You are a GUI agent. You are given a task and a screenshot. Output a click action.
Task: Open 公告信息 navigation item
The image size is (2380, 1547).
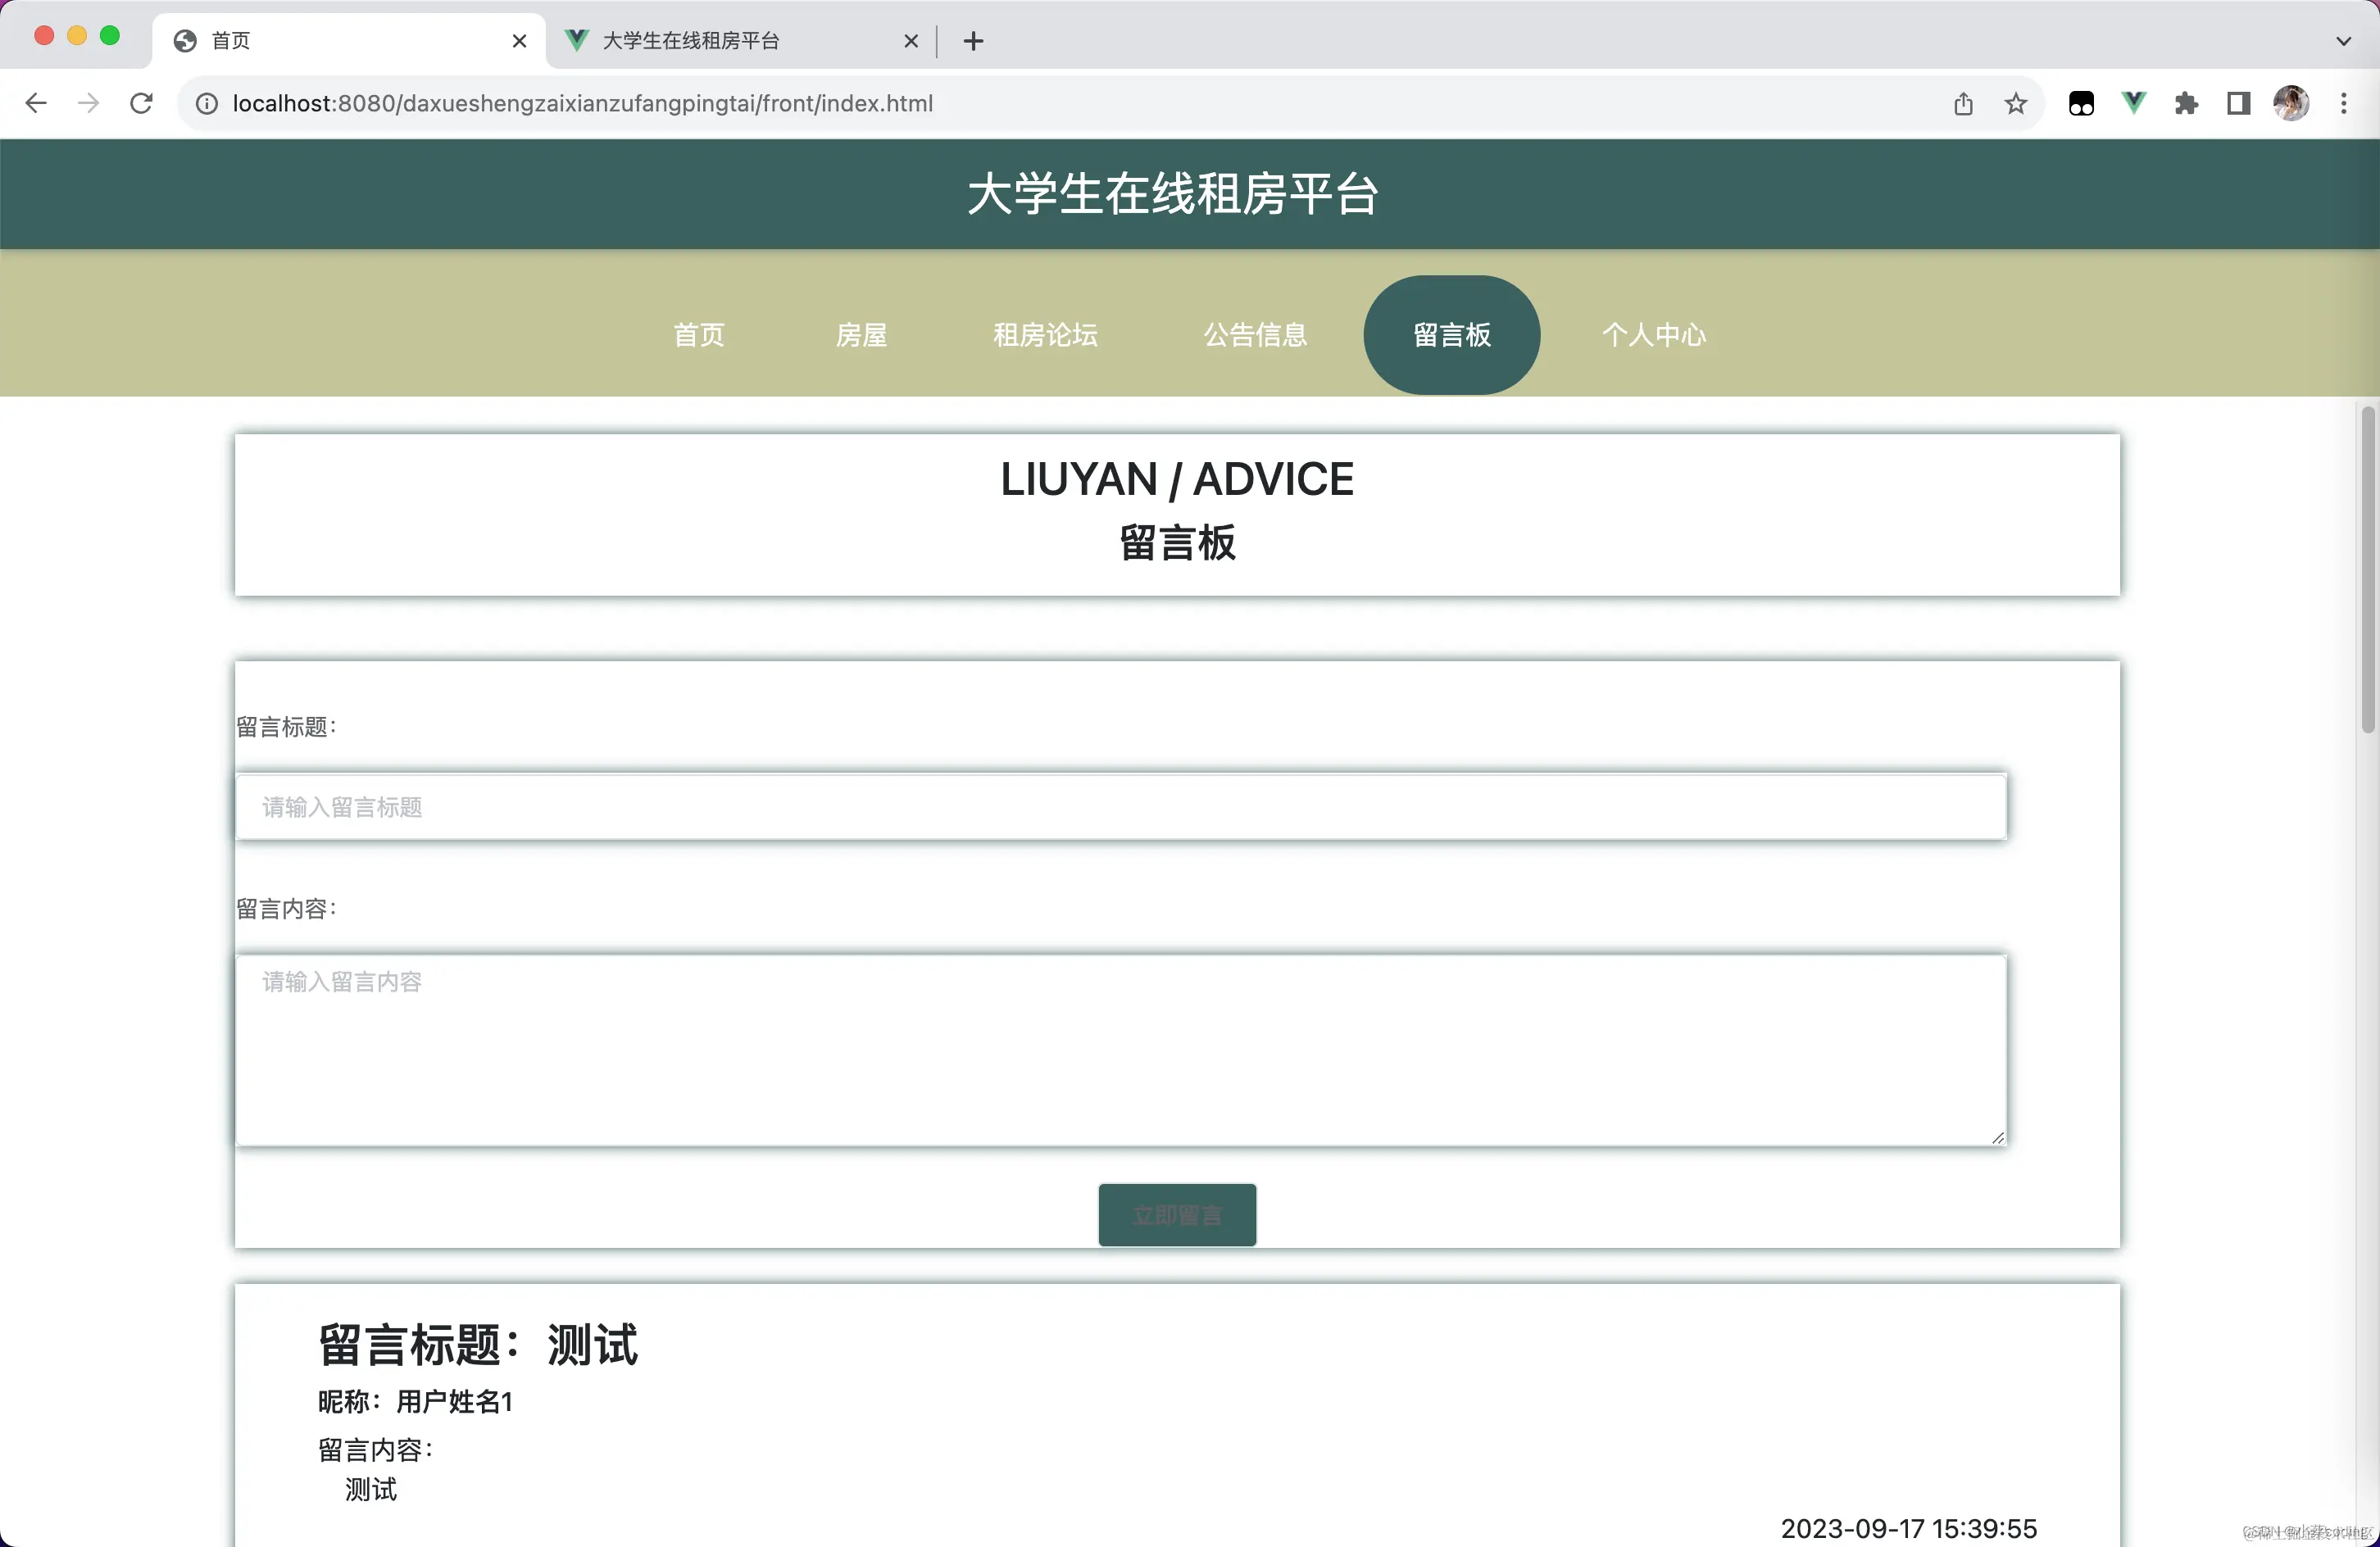(x=1255, y=335)
